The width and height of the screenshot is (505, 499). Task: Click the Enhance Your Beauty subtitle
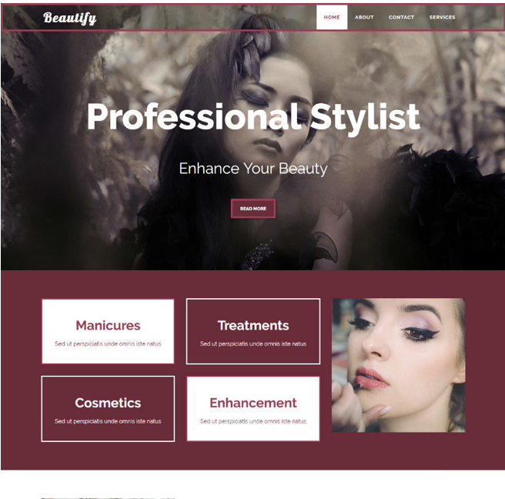click(253, 169)
